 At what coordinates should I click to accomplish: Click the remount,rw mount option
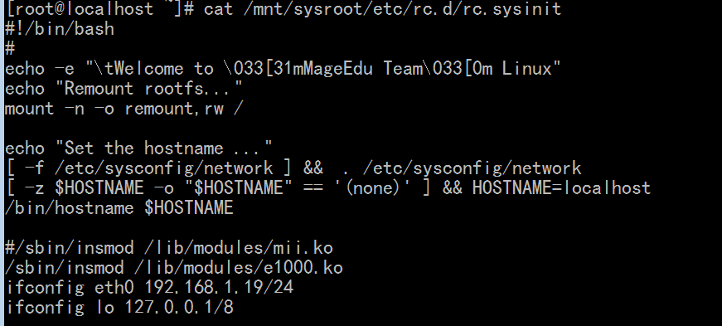(x=174, y=109)
